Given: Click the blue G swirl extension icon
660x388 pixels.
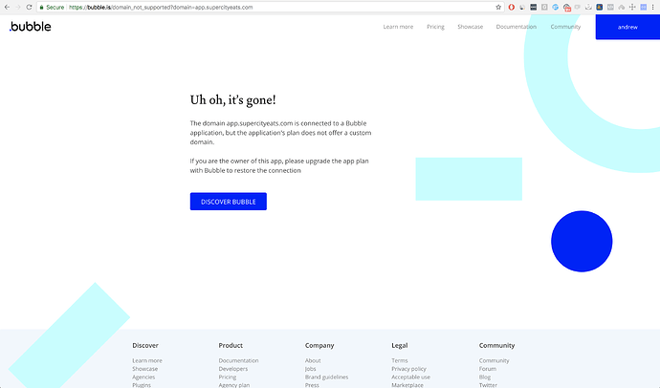Looking at the screenshot, I should tap(555, 7).
